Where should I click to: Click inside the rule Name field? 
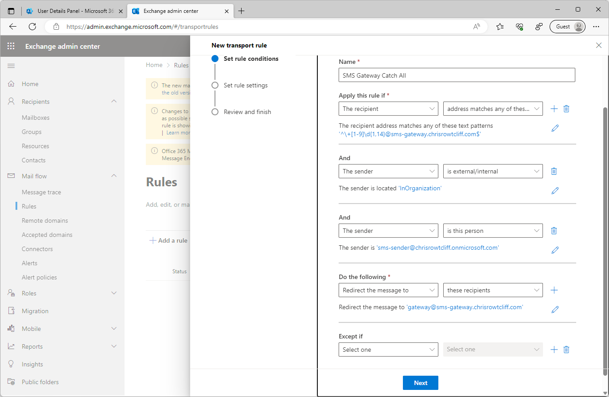point(457,75)
